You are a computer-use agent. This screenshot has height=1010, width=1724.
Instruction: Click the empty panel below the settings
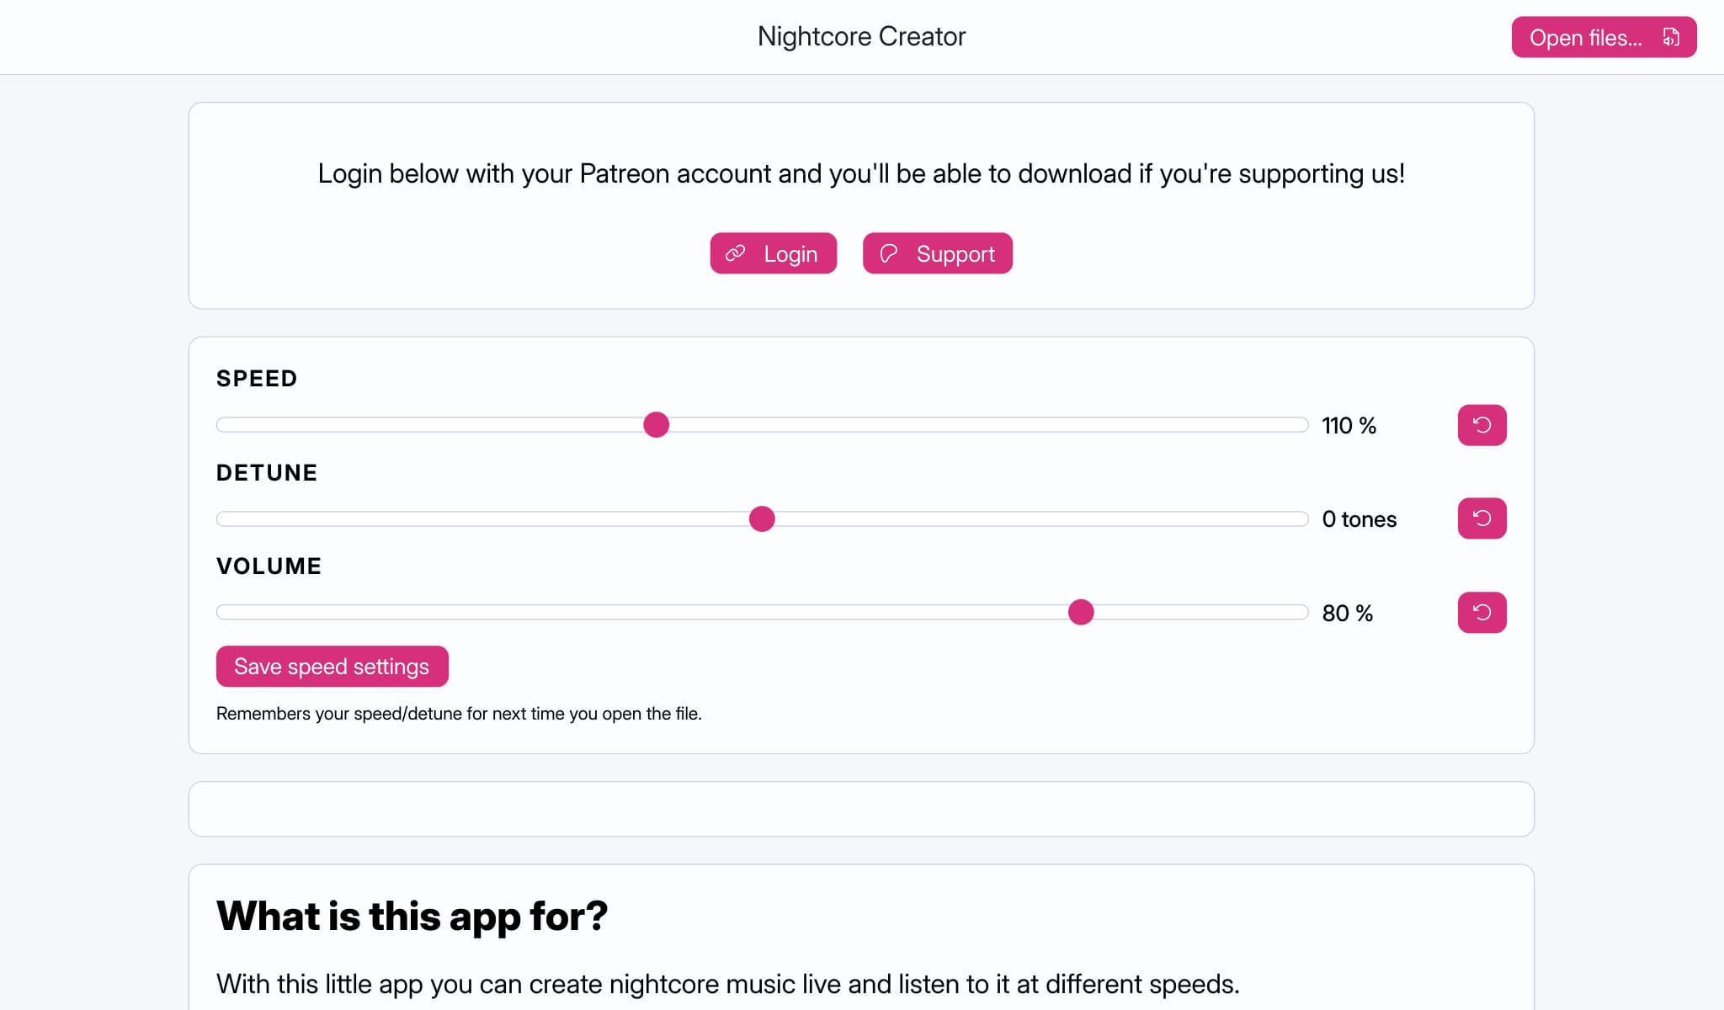click(x=861, y=809)
